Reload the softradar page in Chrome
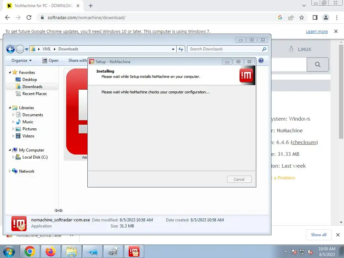Image resolution: width=344 pixels, height=258 pixels. pyautogui.click(x=29, y=17)
